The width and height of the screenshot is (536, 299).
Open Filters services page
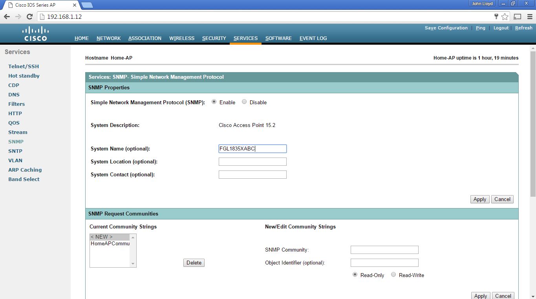[x=16, y=104]
